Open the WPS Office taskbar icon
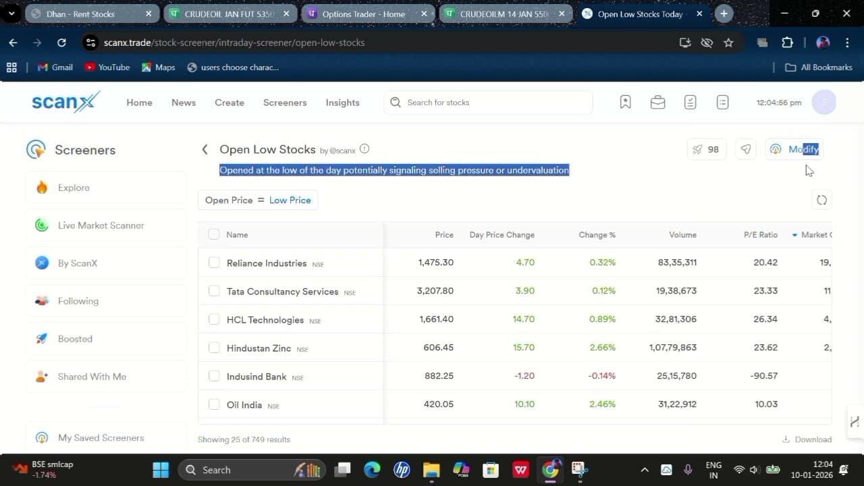This screenshot has width=864, height=486. [520, 470]
